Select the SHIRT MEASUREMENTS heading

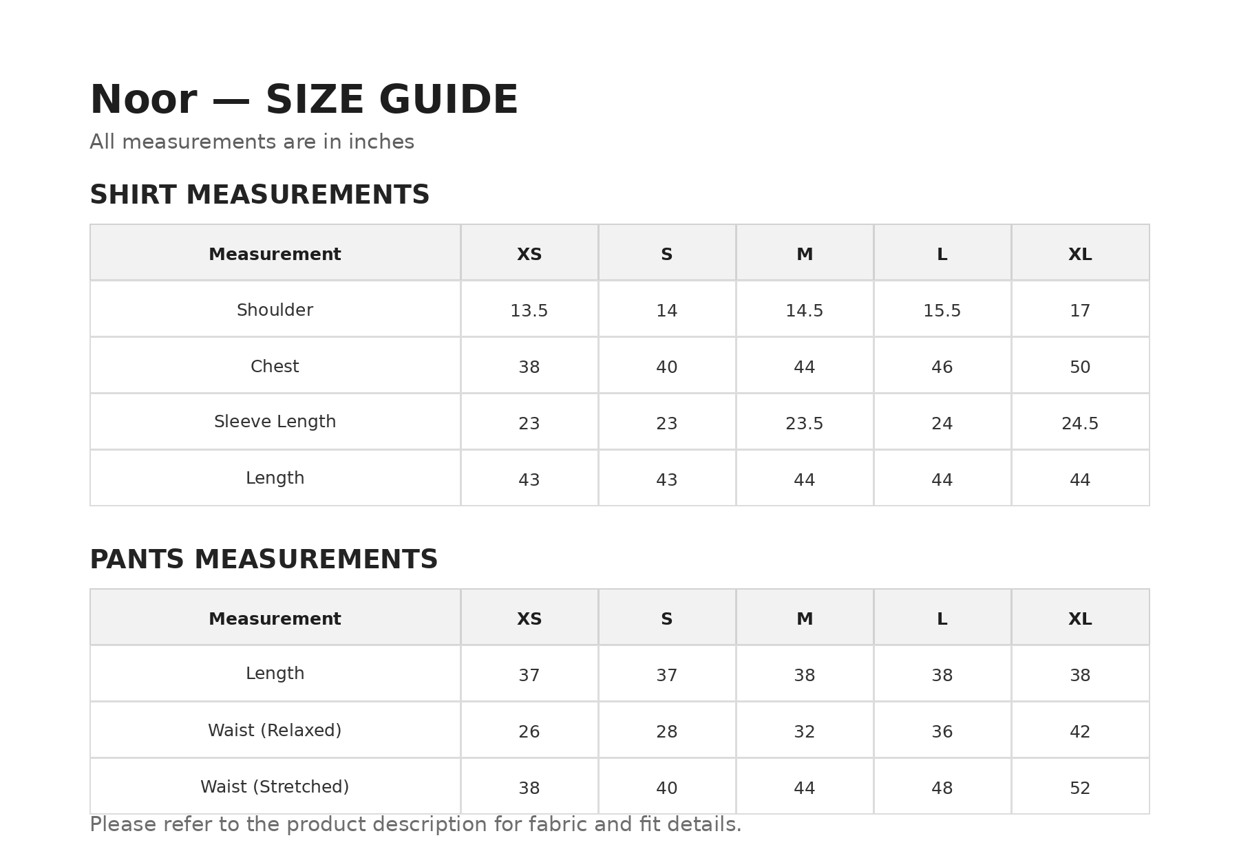pos(260,195)
